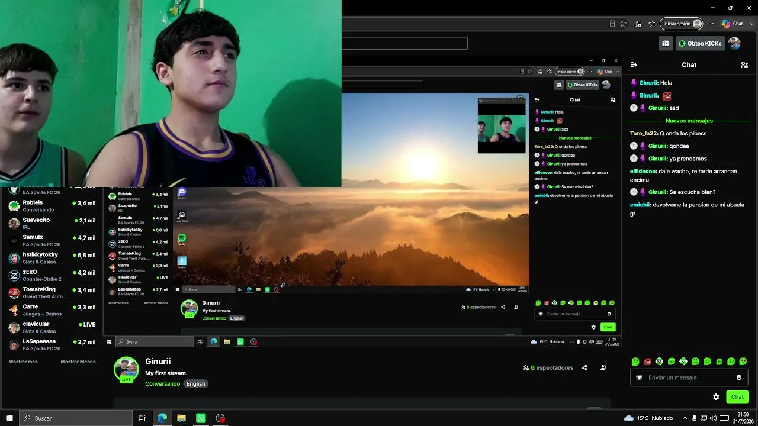Viewport: 758px width, 426px height.
Task: Click the "6 espectadores" viewer count
Action: pyautogui.click(x=548, y=367)
